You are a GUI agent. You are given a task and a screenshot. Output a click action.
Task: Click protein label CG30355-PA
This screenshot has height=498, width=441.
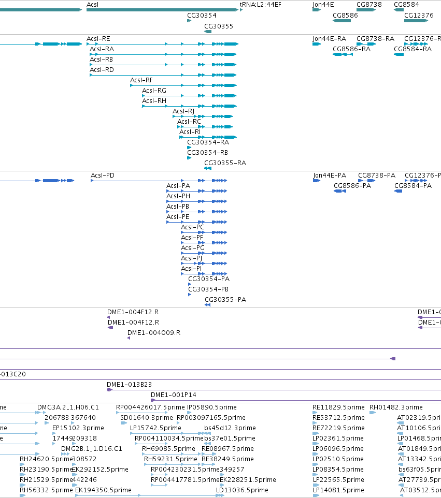(x=225, y=300)
